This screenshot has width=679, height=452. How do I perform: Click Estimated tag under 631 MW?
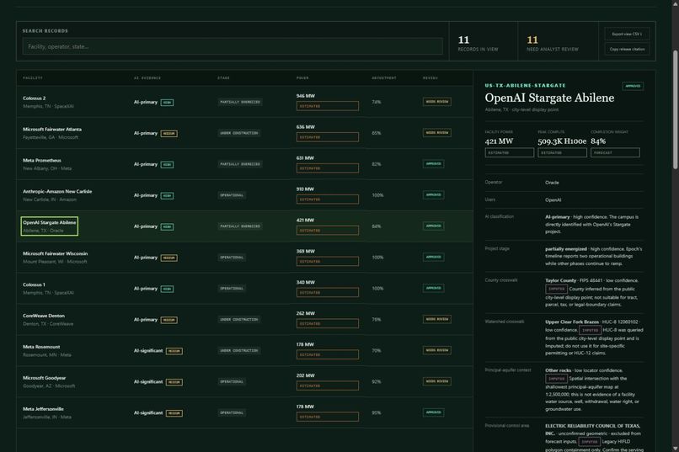click(328, 168)
